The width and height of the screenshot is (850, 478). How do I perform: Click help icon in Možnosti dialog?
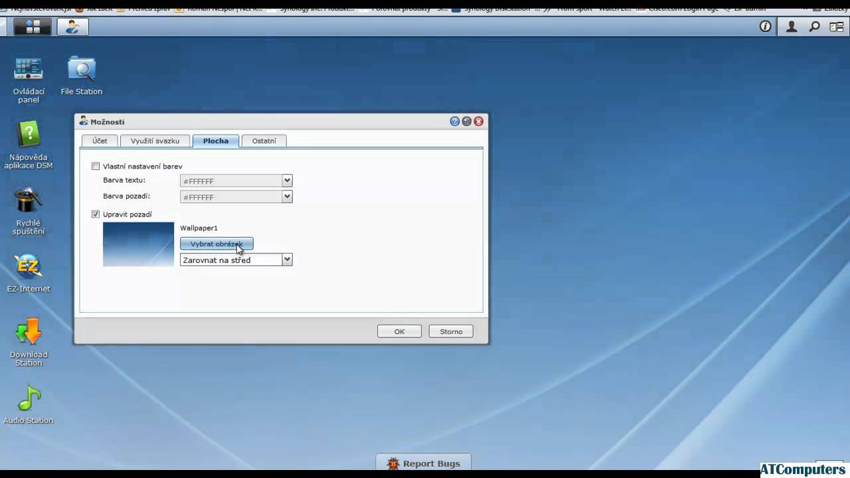[x=455, y=121]
